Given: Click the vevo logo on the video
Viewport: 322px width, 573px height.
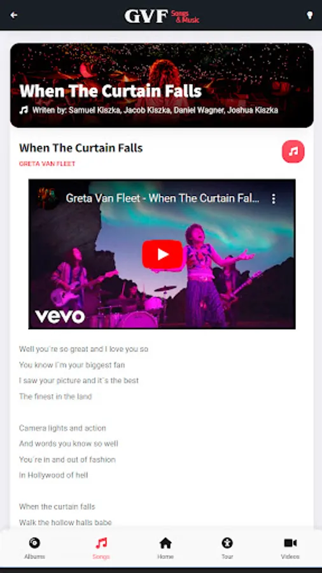Looking at the screenshot, I should [x=60, y=316].
